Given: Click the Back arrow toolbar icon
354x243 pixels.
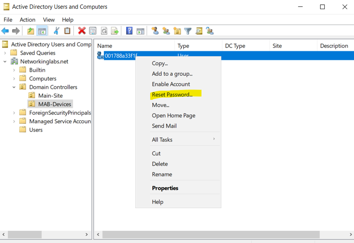Looking at the screenshot, I should coord(5,31).
